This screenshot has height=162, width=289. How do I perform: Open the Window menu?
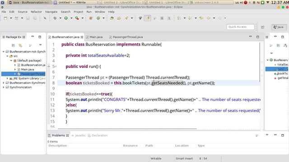point(100,12)
